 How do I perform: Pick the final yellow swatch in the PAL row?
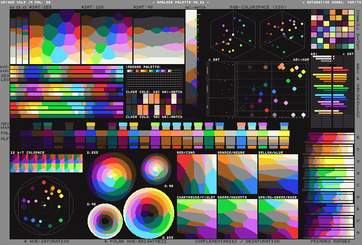pos(284,133)
